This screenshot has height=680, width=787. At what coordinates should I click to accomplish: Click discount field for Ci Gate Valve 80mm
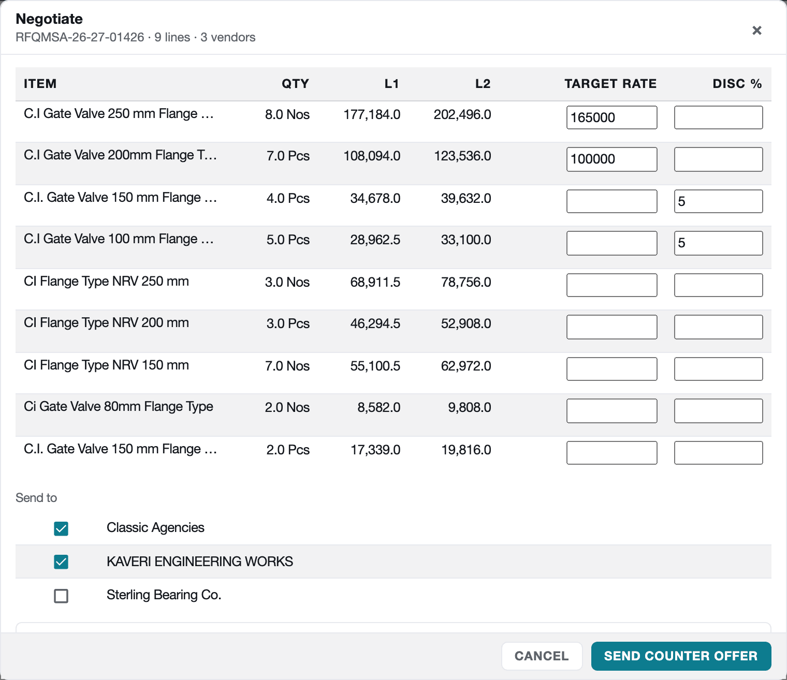(x=718, y=410)
